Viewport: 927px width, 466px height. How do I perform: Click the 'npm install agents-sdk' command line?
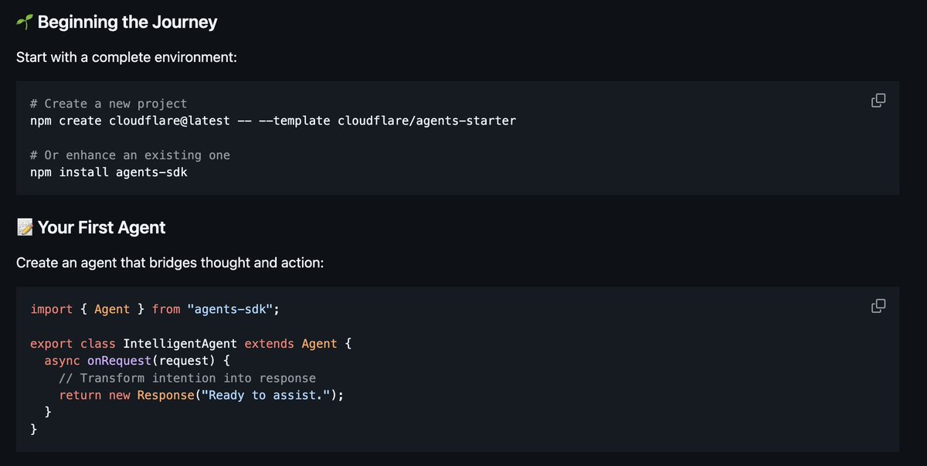click(108, 172)
